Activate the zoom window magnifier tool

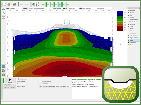(4, 13)
